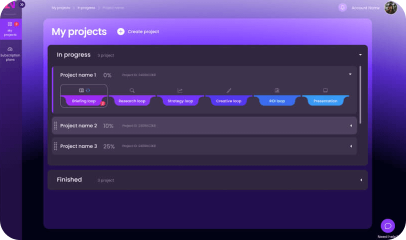
Task: Click the project list vertical scrollbar
Action: (360, 95)
